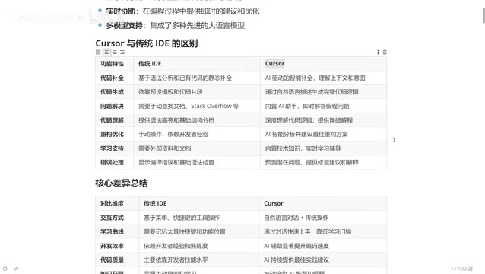This screenshot has height=274, width=485.
Task: Toggle the sidebar circle icon at bottom-left
Action: point(5,269)
